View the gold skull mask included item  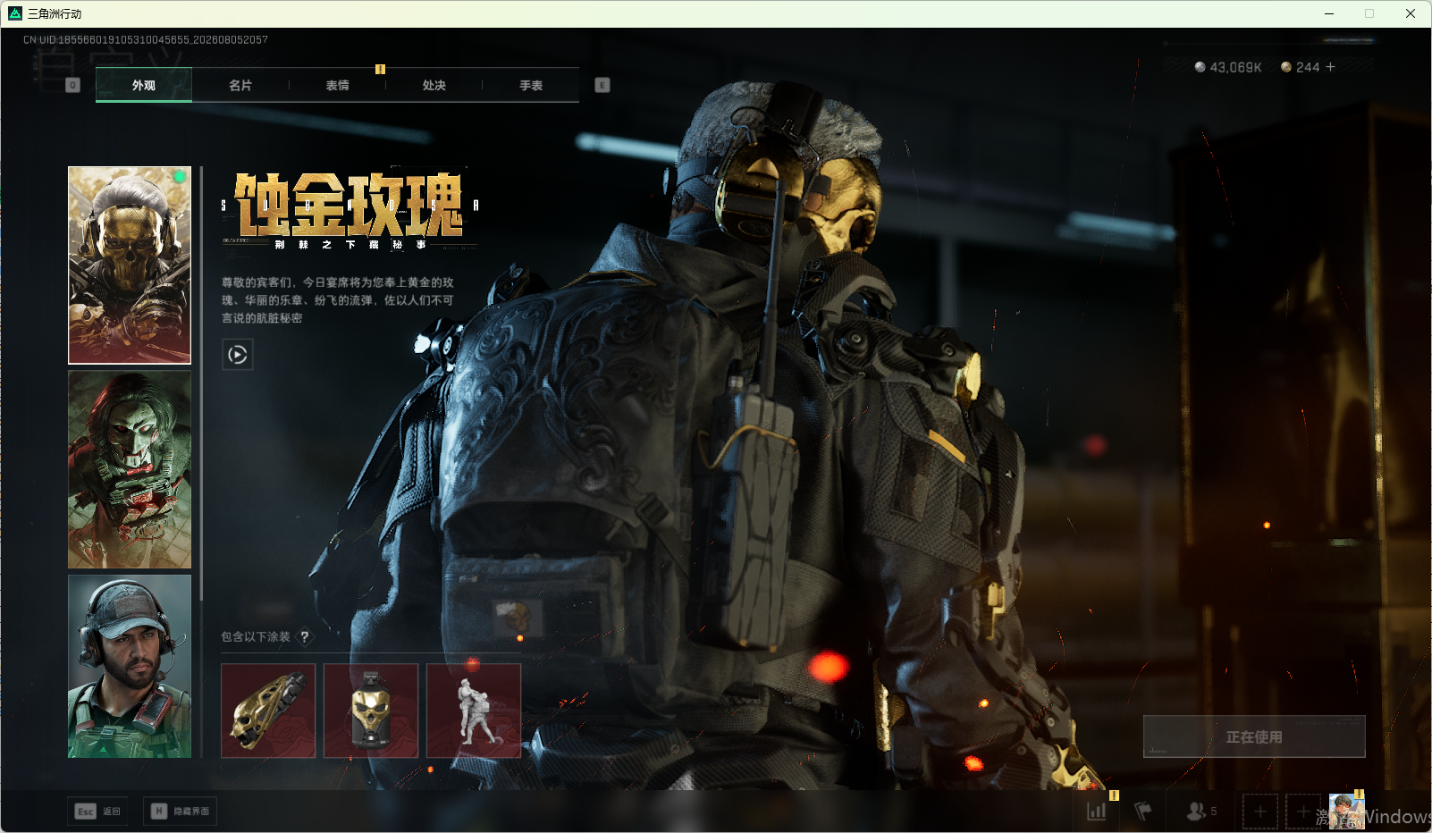[x=371, y=711]
